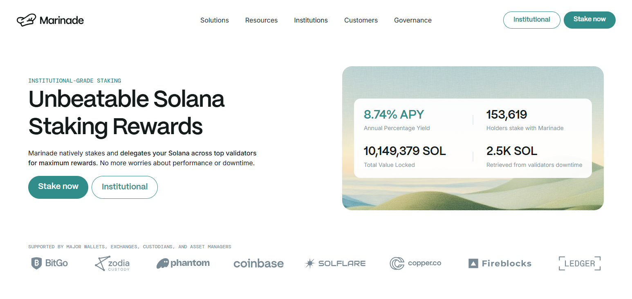Click the Copper.co logo
The image size is (632, 299).
pos(415,263)
